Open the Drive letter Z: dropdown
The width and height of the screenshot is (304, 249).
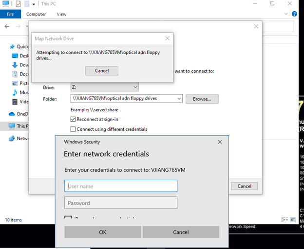tap(104, 87)
